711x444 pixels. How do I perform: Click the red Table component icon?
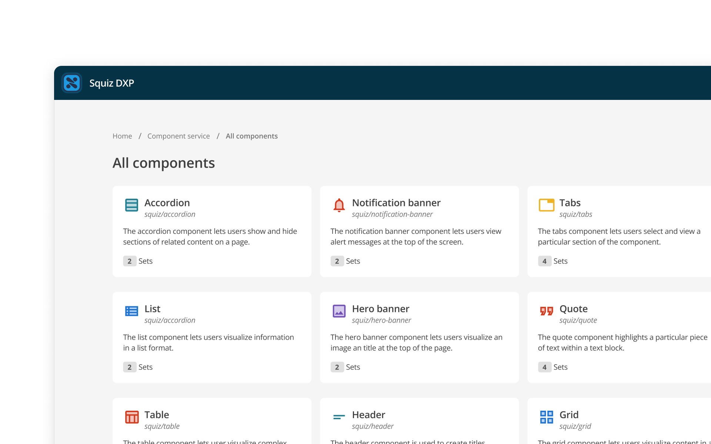click(131, 417)
